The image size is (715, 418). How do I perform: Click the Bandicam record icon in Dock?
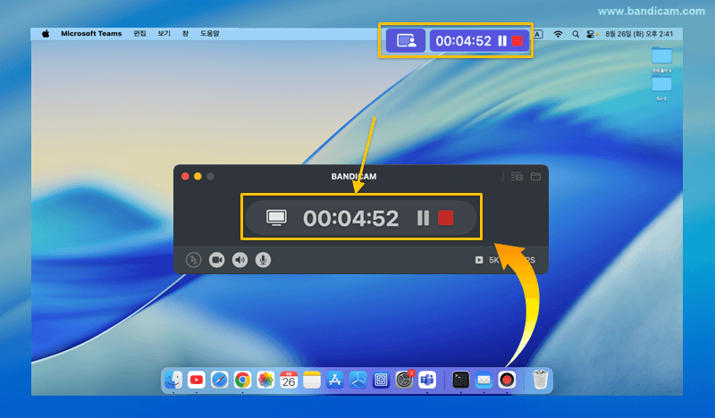[x=507, y=380]
